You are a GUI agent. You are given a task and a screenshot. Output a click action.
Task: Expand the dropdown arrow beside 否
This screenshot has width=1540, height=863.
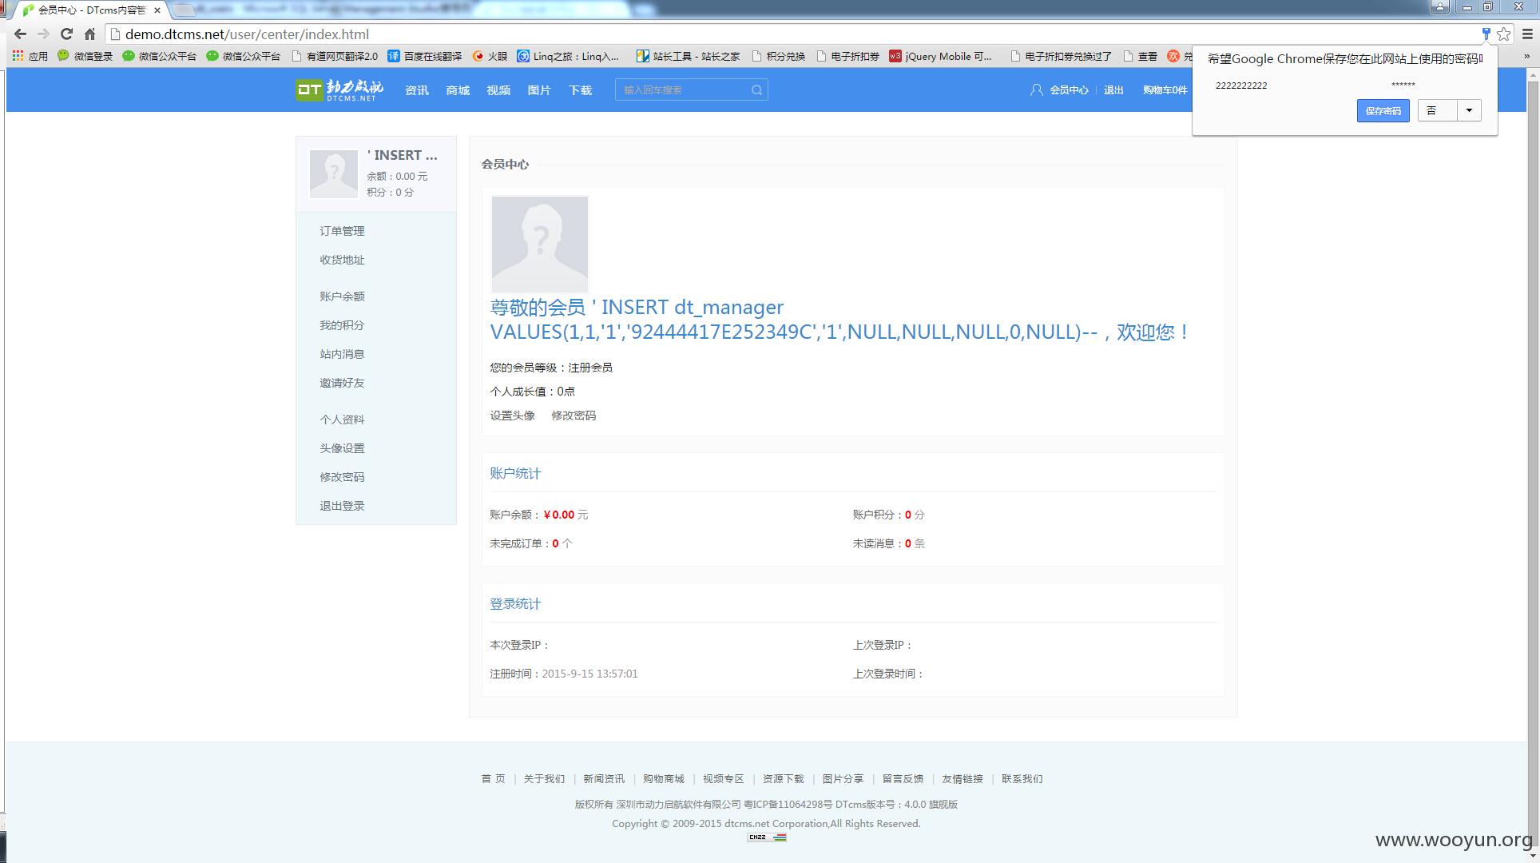[x=1469, y=110]
